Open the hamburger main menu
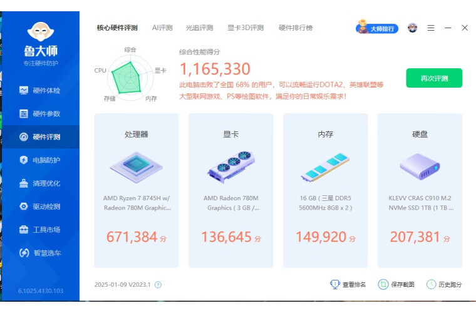Image resolution: width=476 pixels, height=313 pixels. click(x=431, y=28)
